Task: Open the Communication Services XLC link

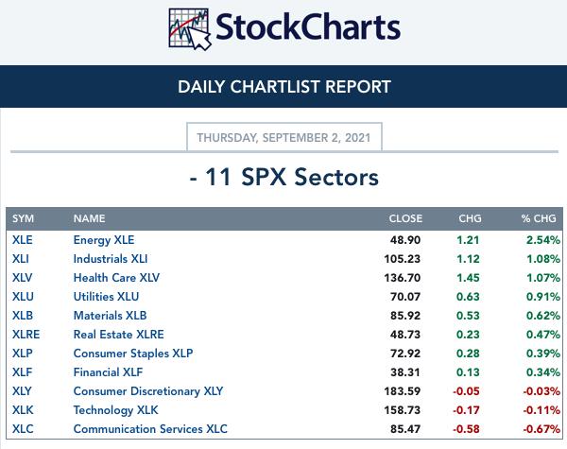Action: click(150, 429)
